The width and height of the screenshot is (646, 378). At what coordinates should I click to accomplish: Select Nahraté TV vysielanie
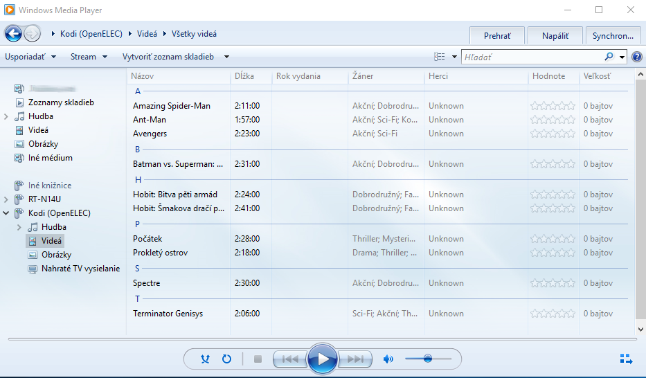(81, 269)
